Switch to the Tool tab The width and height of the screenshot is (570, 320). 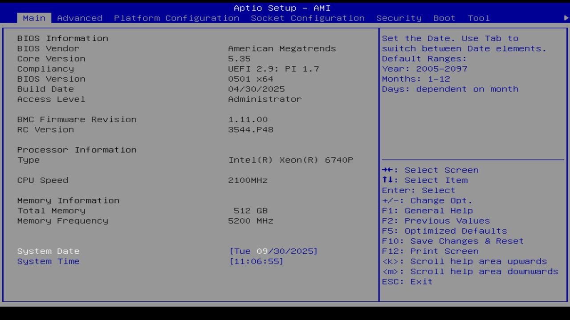(479, 18)
